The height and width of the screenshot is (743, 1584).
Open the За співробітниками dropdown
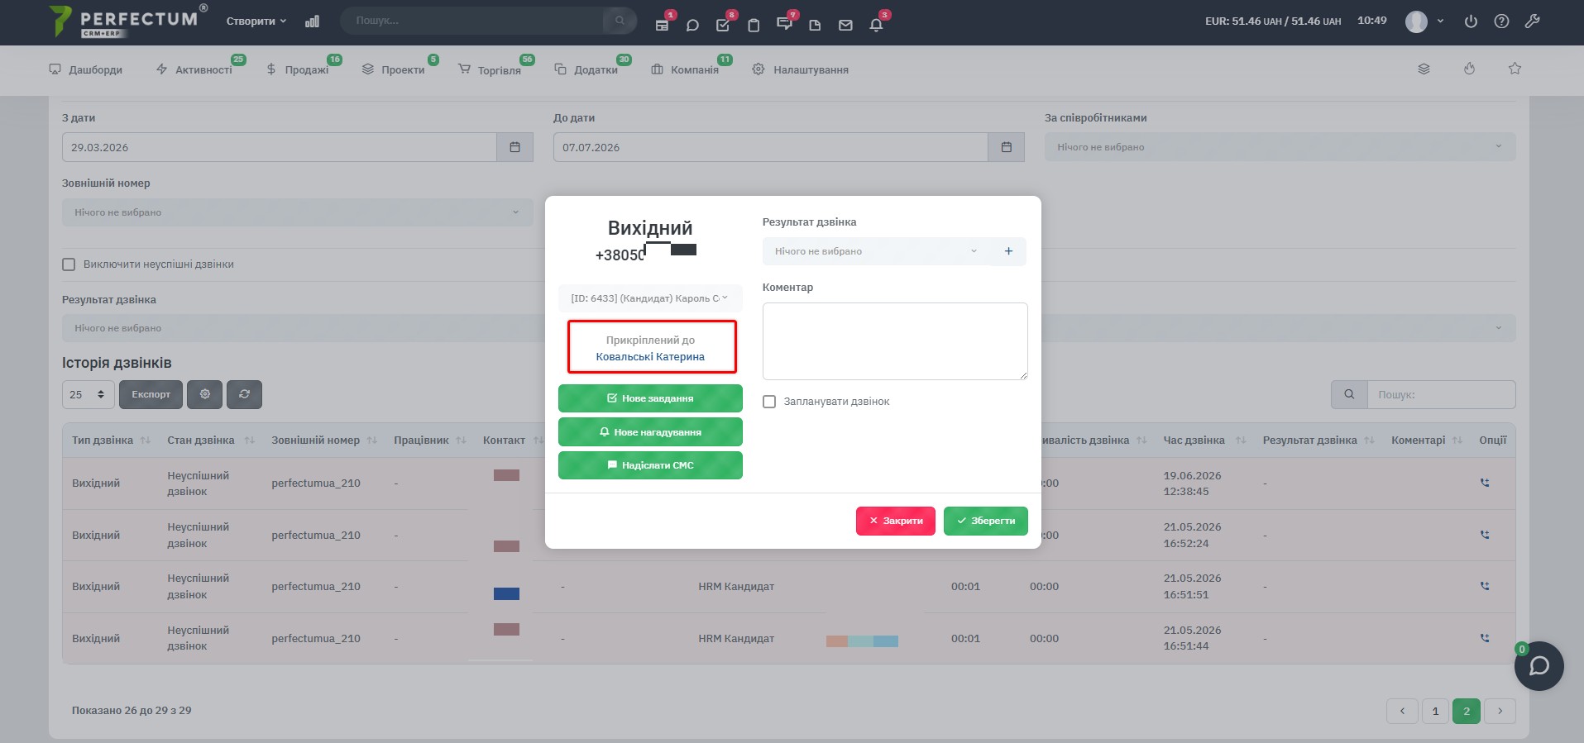point(1280,147)
